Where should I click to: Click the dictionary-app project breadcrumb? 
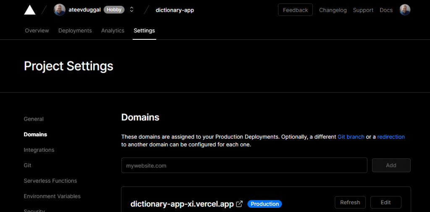pos(175,10)
